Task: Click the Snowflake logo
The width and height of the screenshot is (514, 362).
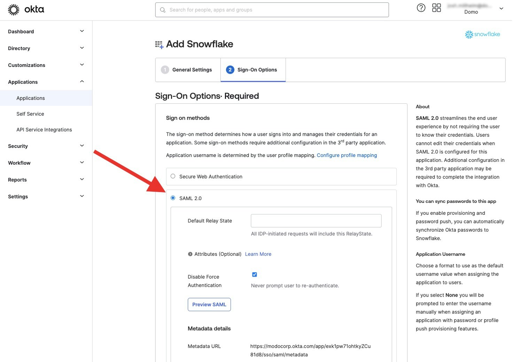Action: 482,34
